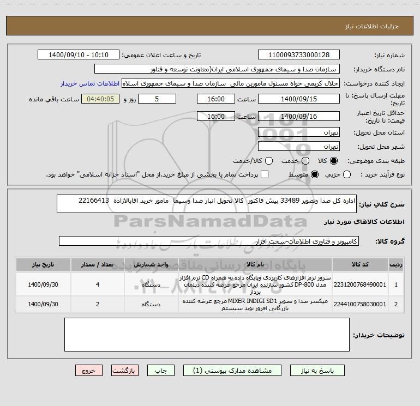Click the MIXER INDIGI SD1 item name
420x406 pixels.
[x=255, y=305]
